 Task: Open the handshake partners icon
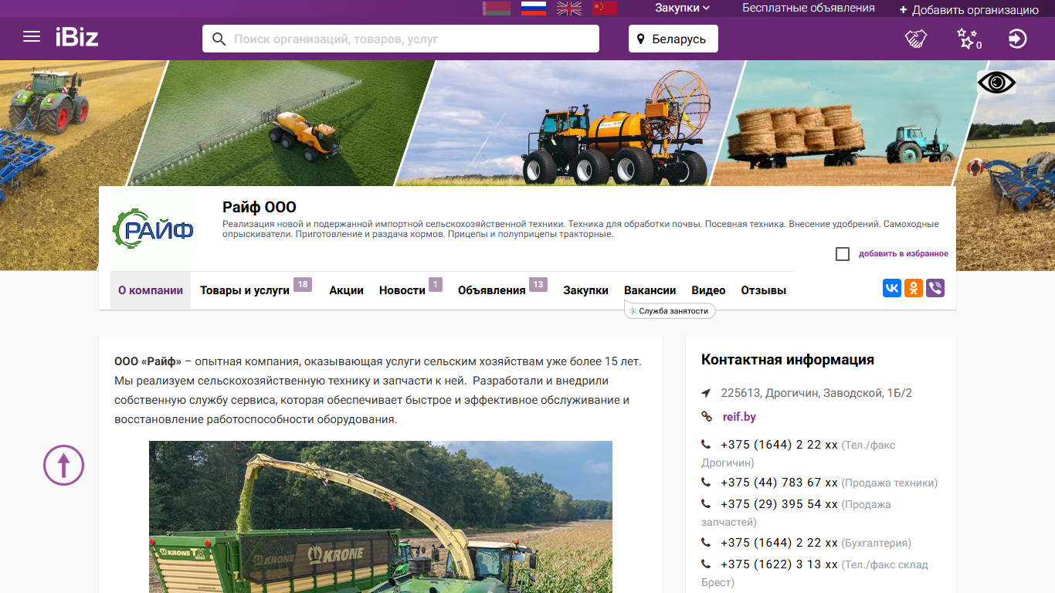click(916, 39)
